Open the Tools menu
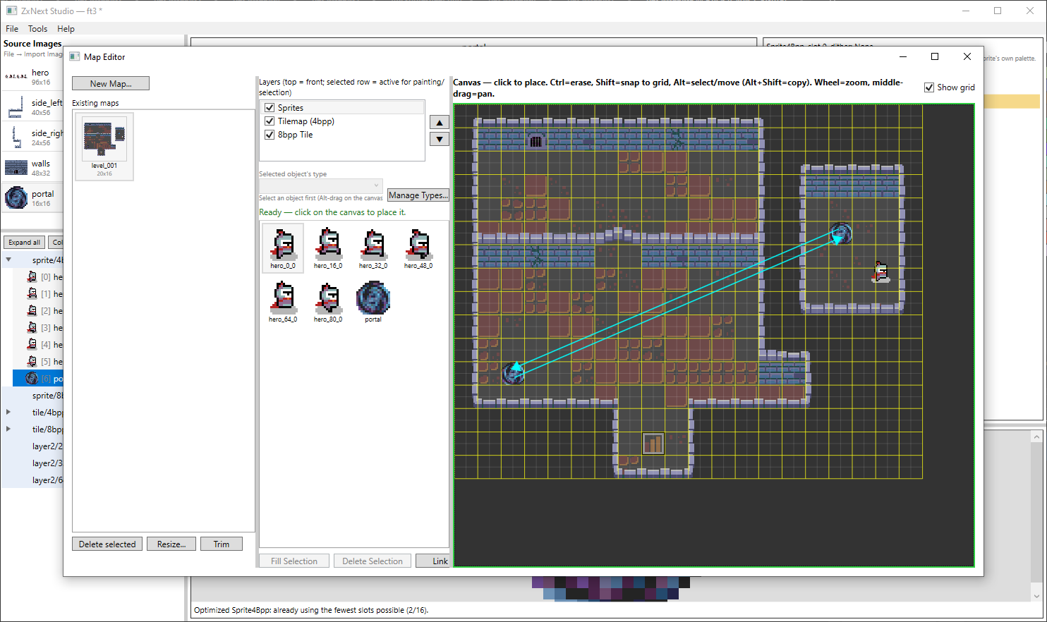Image resolution: width=1047 pixels, height=622 pixels. coord(37,29)
